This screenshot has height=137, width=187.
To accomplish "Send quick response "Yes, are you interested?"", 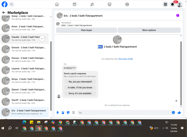I will pos(80,82).
